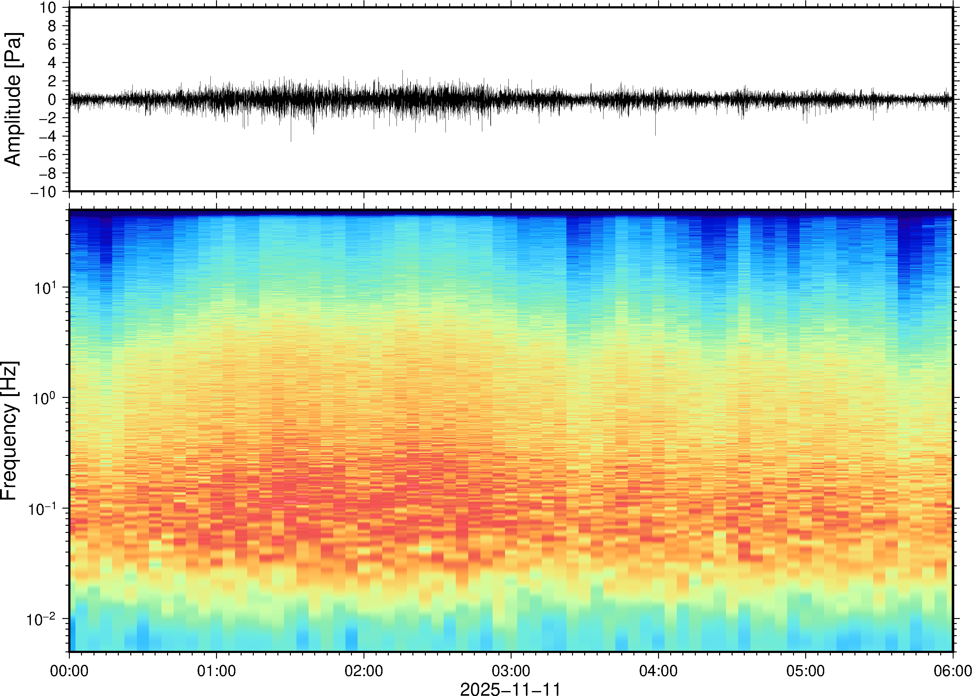Screen dimensions: 972x696
Task: Click the amplitude tick label 10
Action: (x=48, y=8)
